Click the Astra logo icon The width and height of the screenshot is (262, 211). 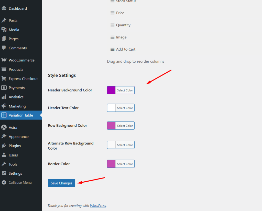tap(4, 127)
